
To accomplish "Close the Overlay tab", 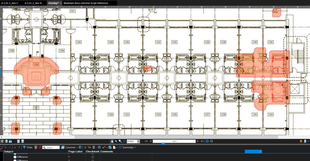I will [x=61, y=3].
